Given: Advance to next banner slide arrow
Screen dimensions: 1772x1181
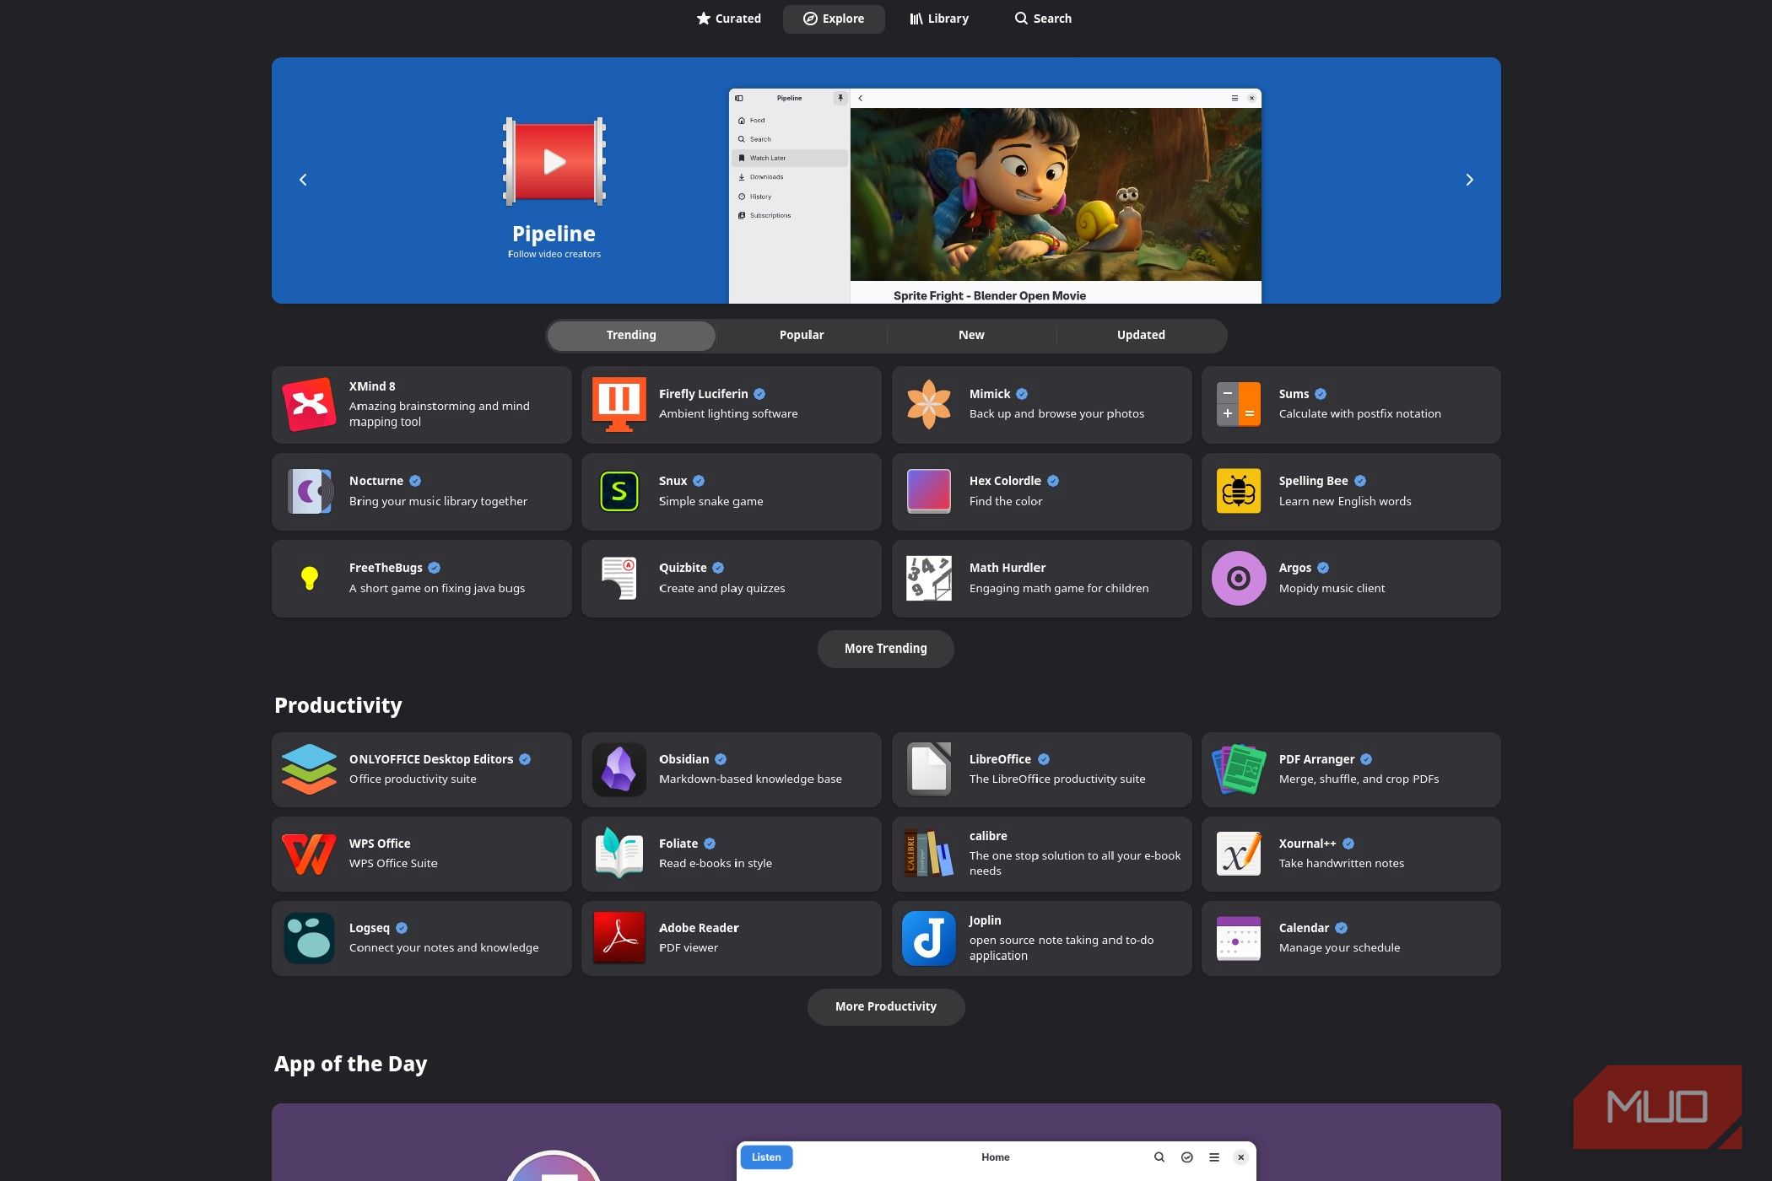Looking at the screenshot, I should (1469, 180).
